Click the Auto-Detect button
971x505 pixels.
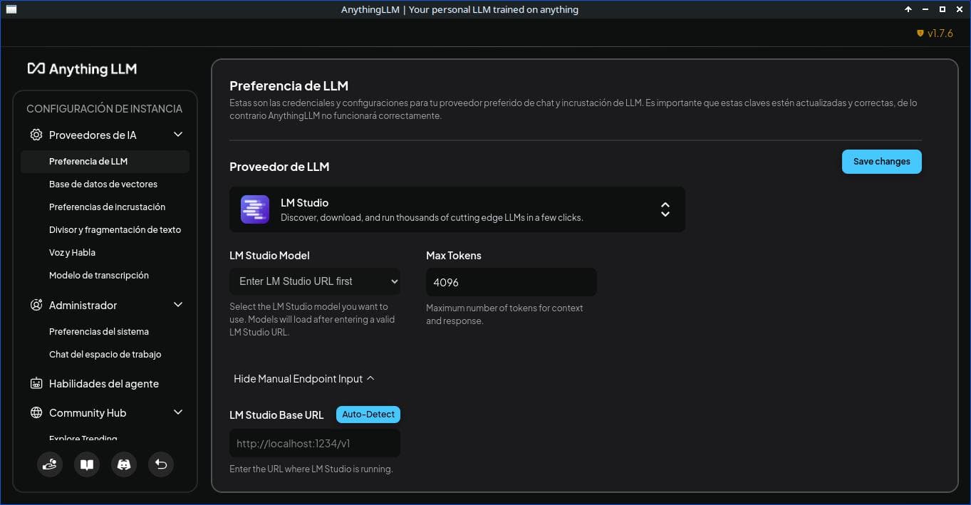(x=368, y=414)
